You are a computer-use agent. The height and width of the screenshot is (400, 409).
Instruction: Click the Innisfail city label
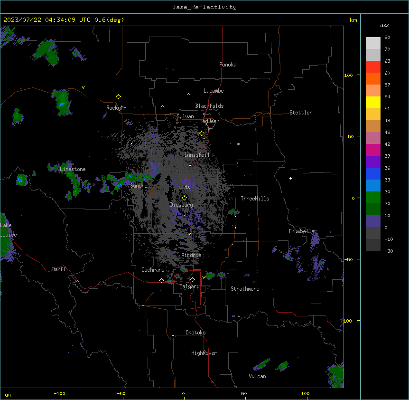pos(197,155)
